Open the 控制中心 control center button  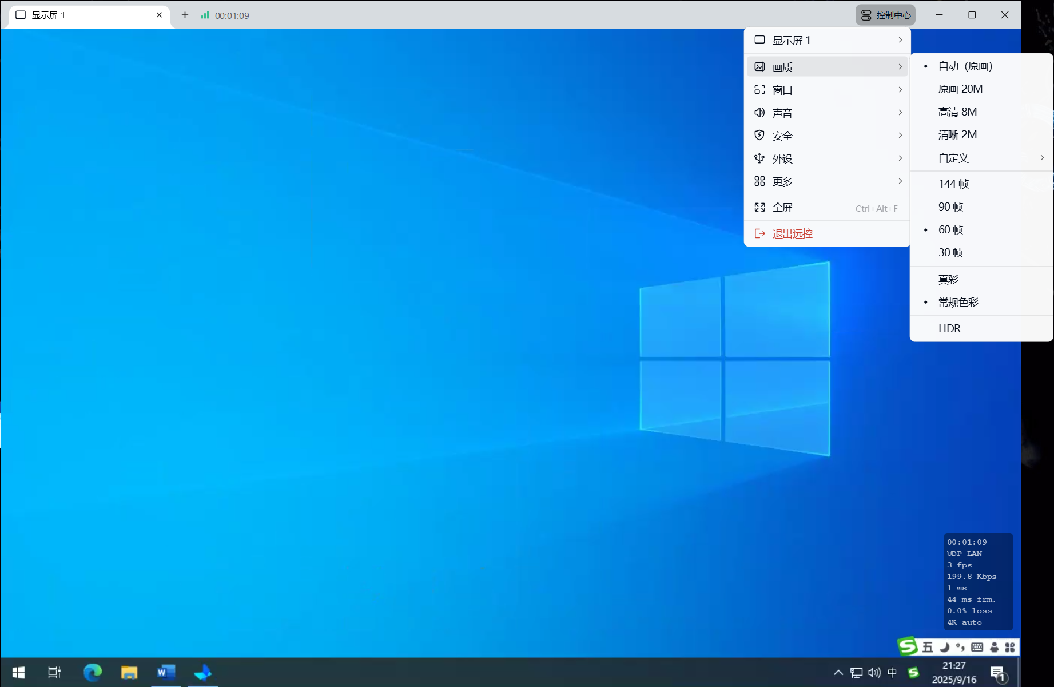tap(885, 15)
